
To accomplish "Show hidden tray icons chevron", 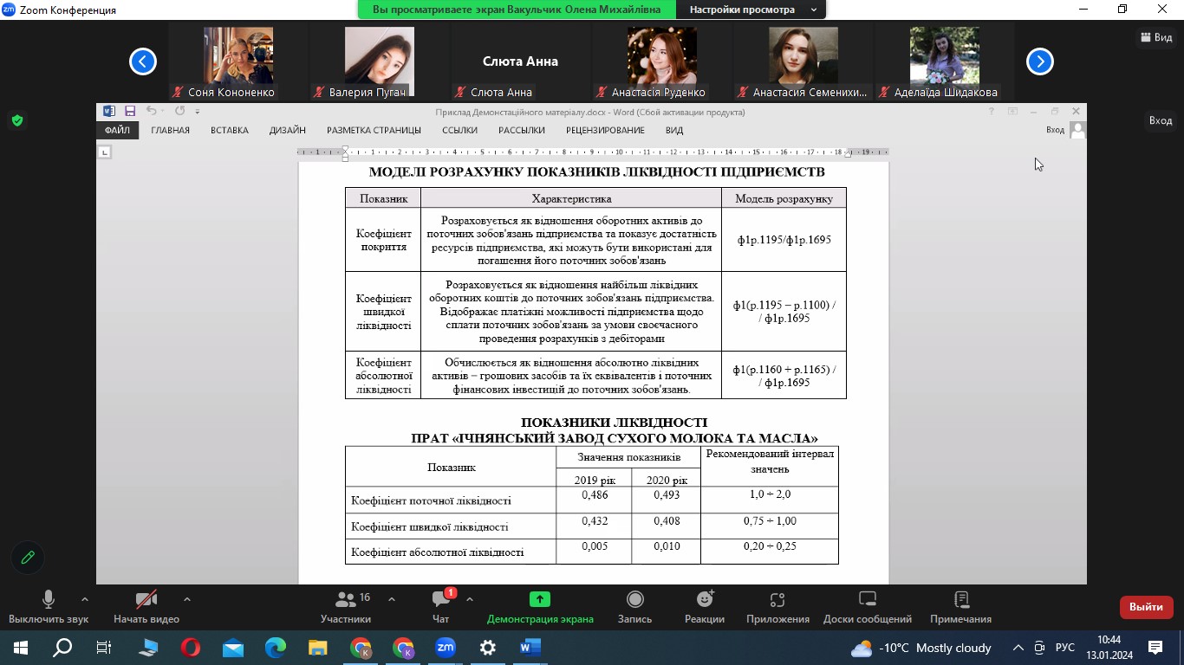I will click(x=1018, y=648).
